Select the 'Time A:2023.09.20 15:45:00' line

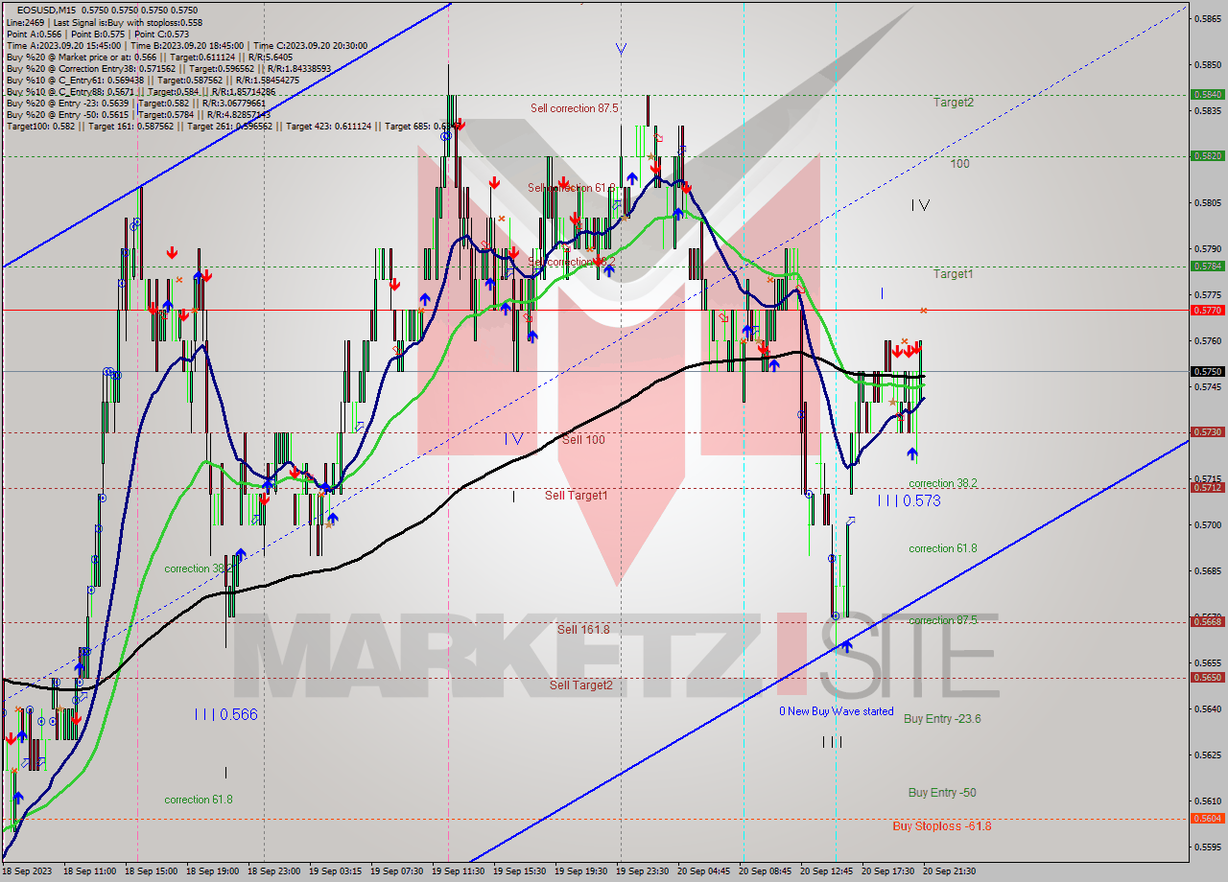(189, 45)
